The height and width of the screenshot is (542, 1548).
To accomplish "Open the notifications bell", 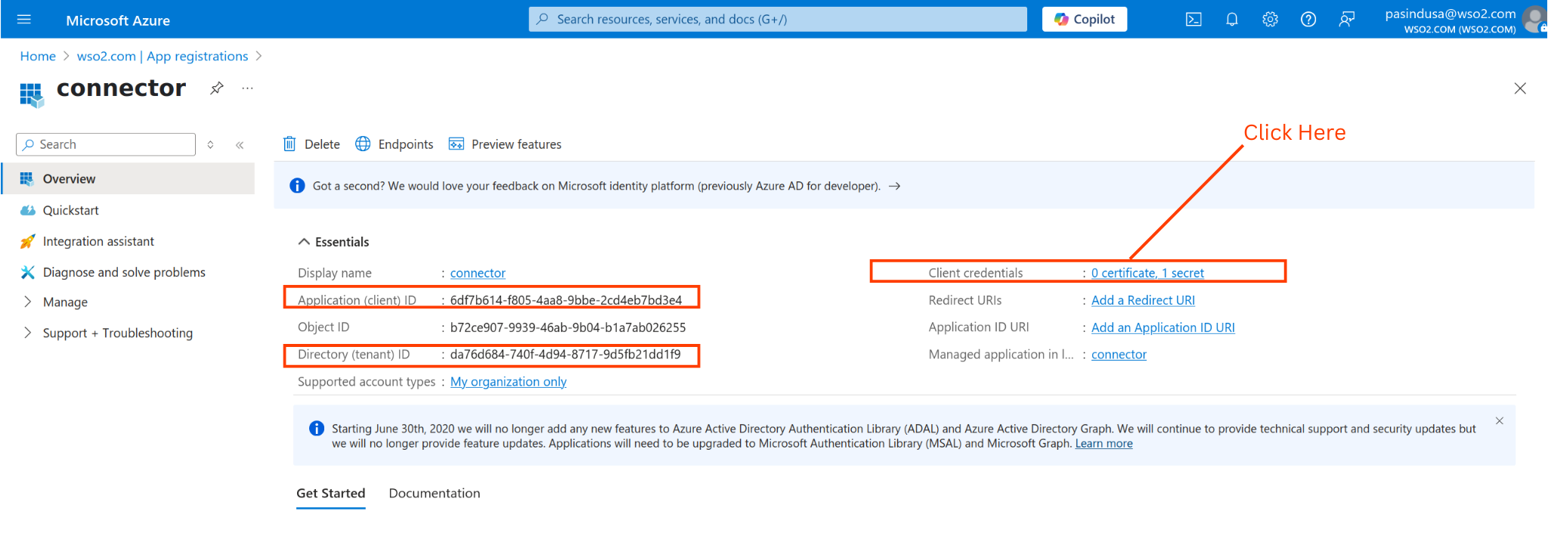I will (x=1232, y=20).
